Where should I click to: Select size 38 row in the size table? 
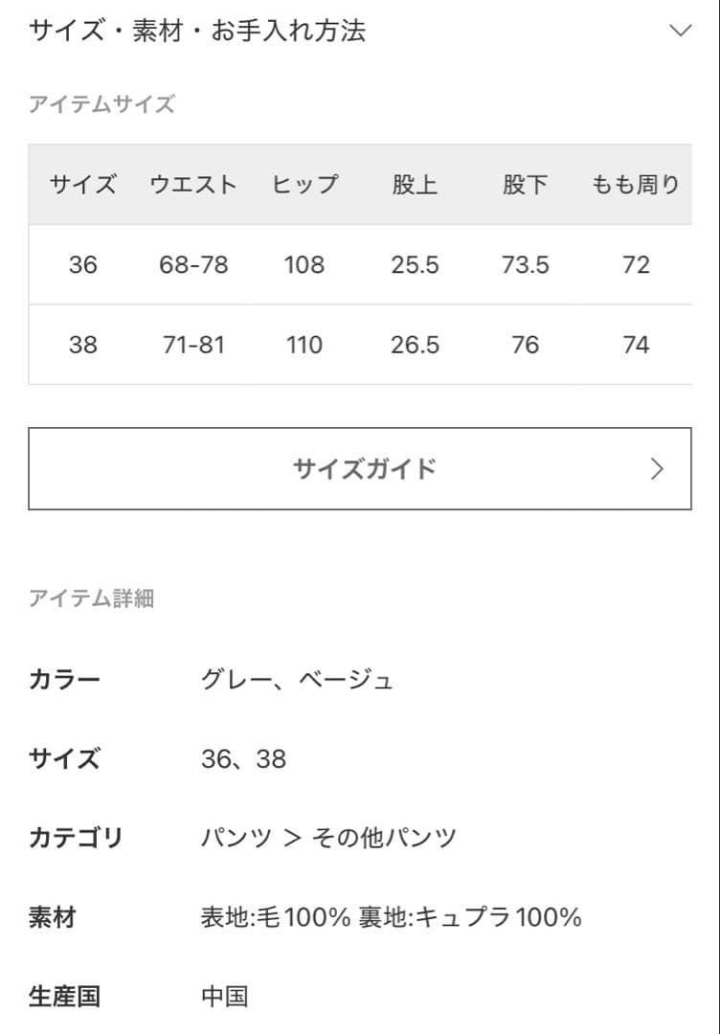coord(81,345)
